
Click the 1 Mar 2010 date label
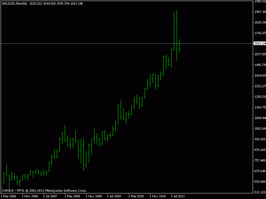click(x=136, y=196)
